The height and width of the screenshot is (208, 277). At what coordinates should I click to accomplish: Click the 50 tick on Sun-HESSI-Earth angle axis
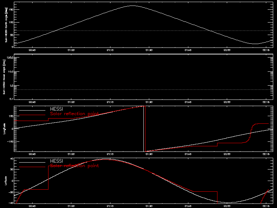click(x=12, y=35)
